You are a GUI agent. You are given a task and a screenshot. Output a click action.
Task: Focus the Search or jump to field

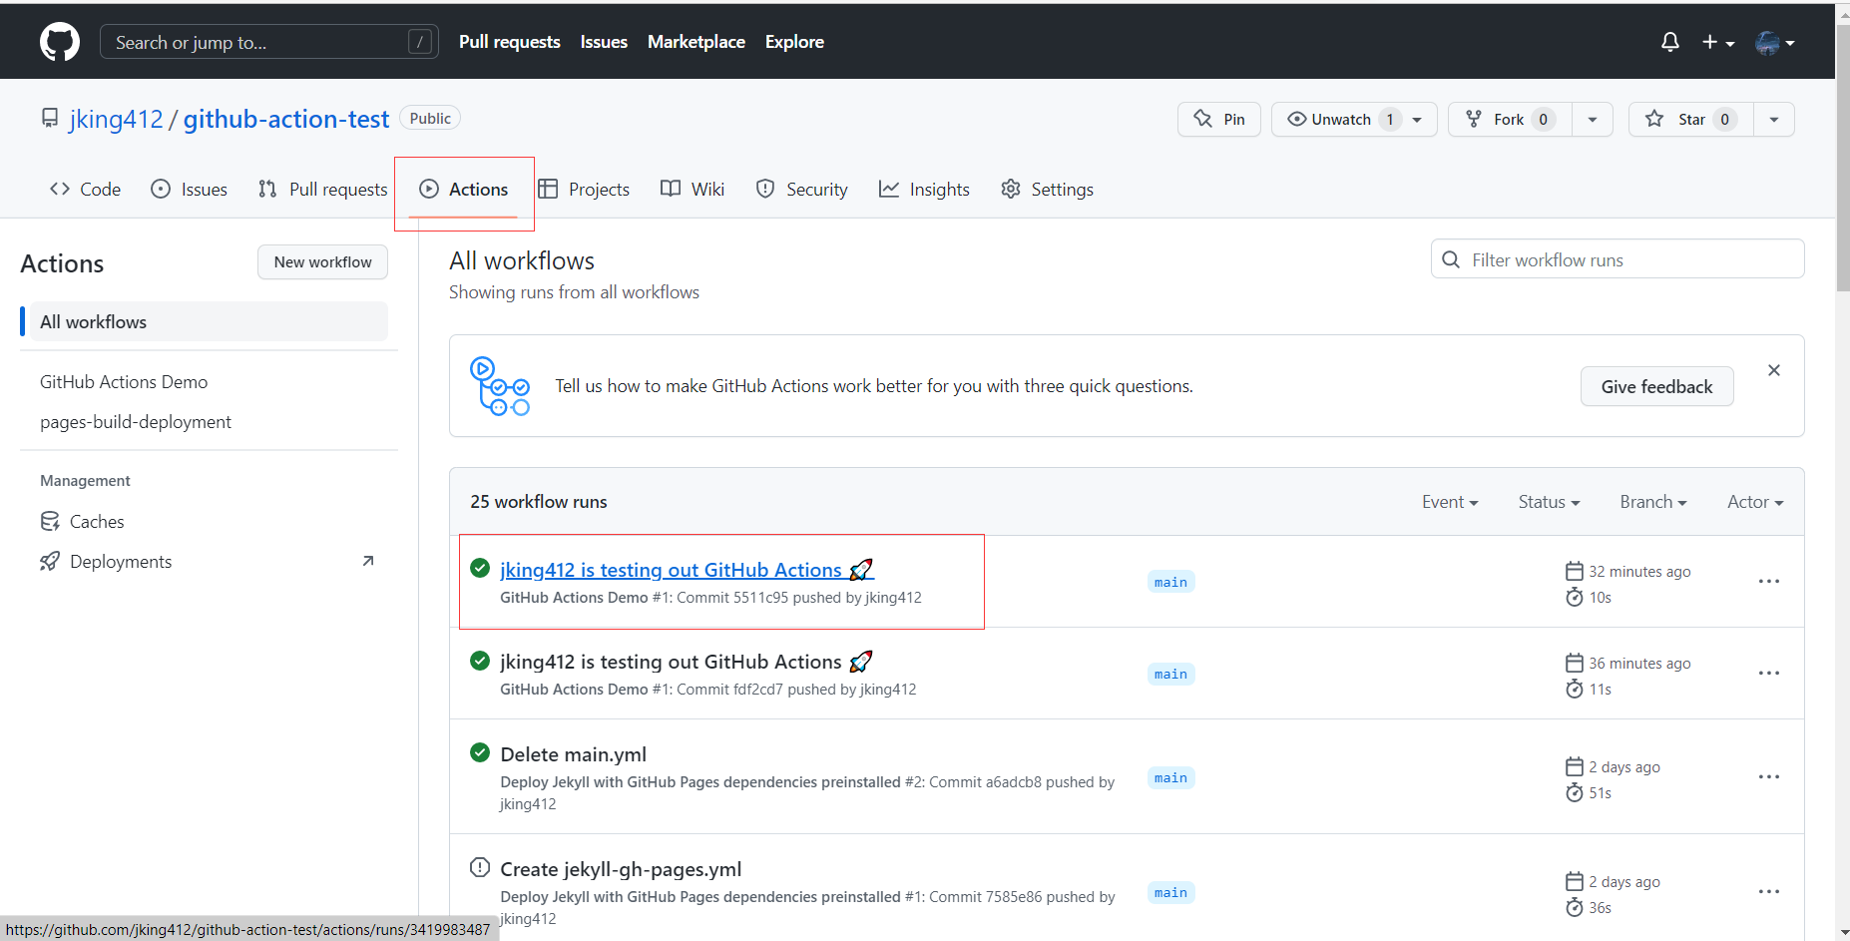tap(268, 42)
